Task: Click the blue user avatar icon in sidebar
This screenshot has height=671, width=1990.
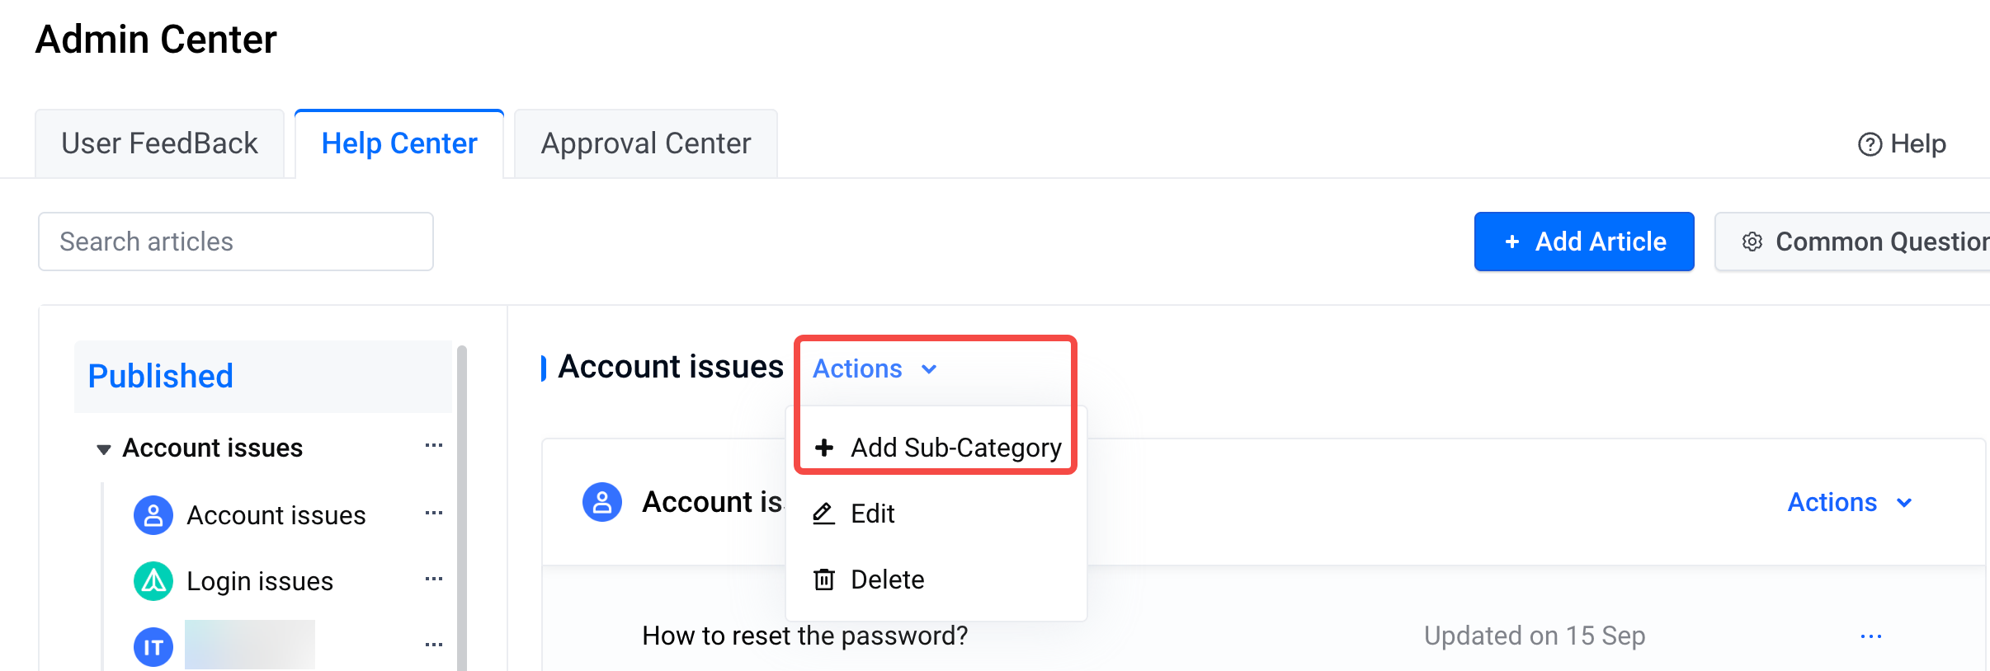Action: coord(153,515)
